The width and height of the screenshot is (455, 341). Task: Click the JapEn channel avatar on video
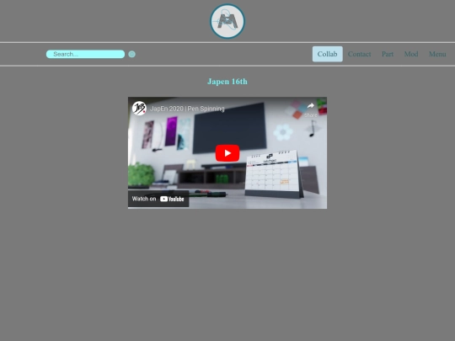[x=139, y=109]
